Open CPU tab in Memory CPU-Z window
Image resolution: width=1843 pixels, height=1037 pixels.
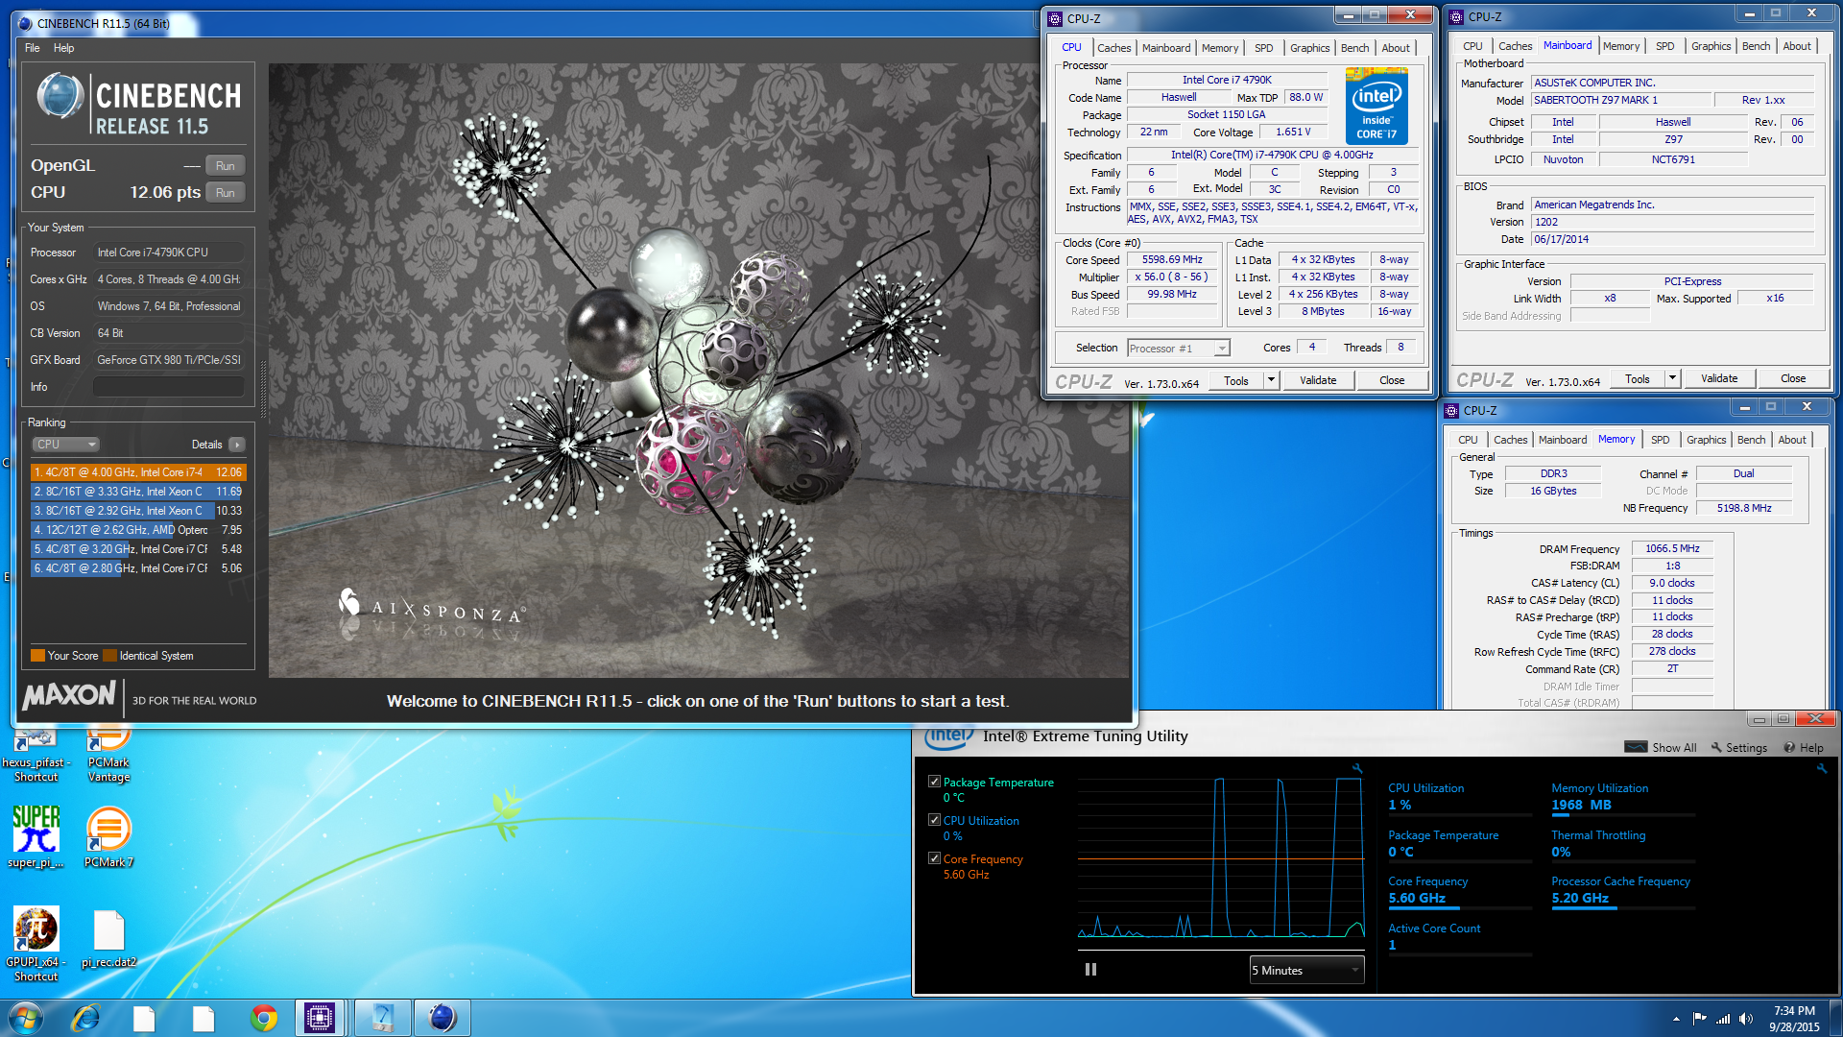pos(1468,440)
